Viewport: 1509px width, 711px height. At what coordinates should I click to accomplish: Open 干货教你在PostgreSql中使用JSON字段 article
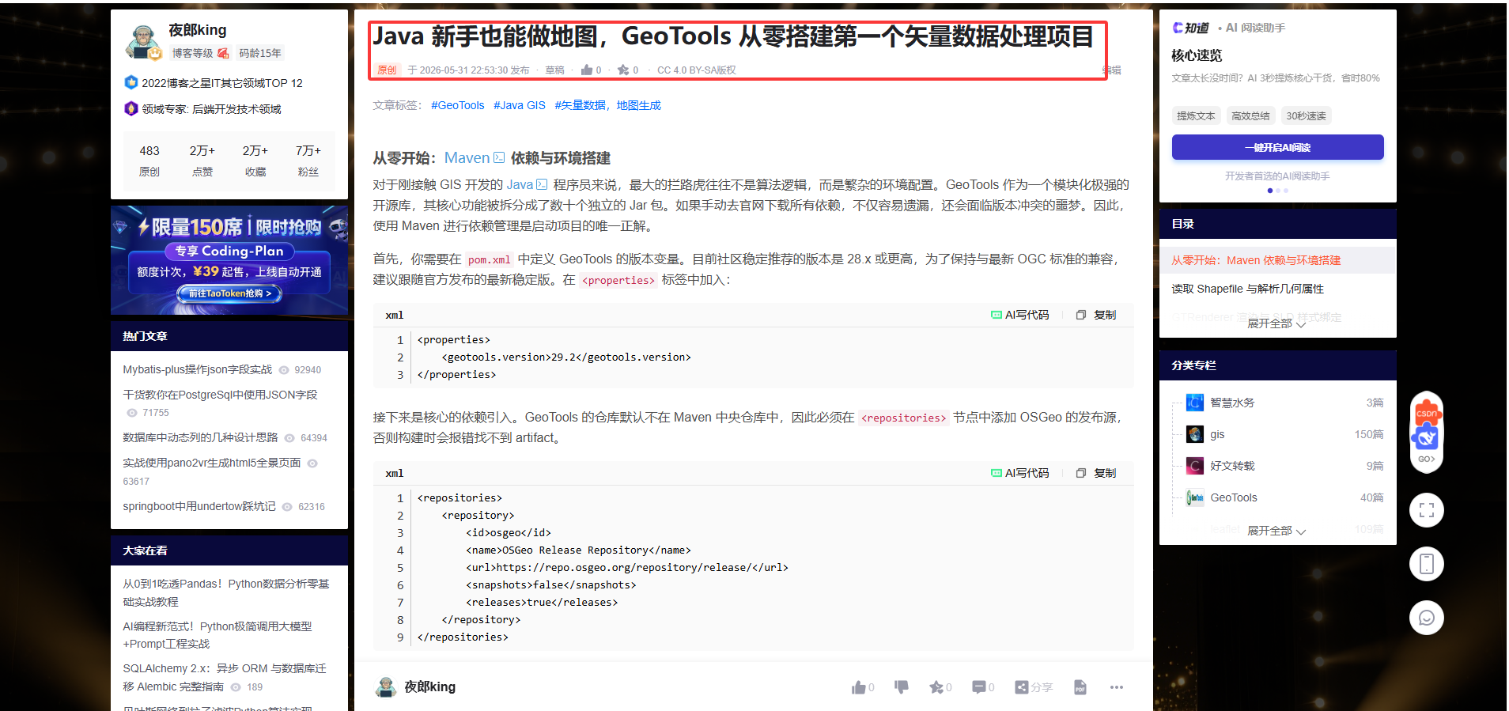pos(220,395)
